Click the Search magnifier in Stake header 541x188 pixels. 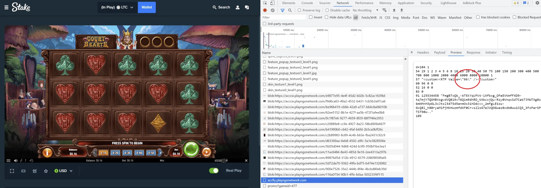[x=214, y=7]
